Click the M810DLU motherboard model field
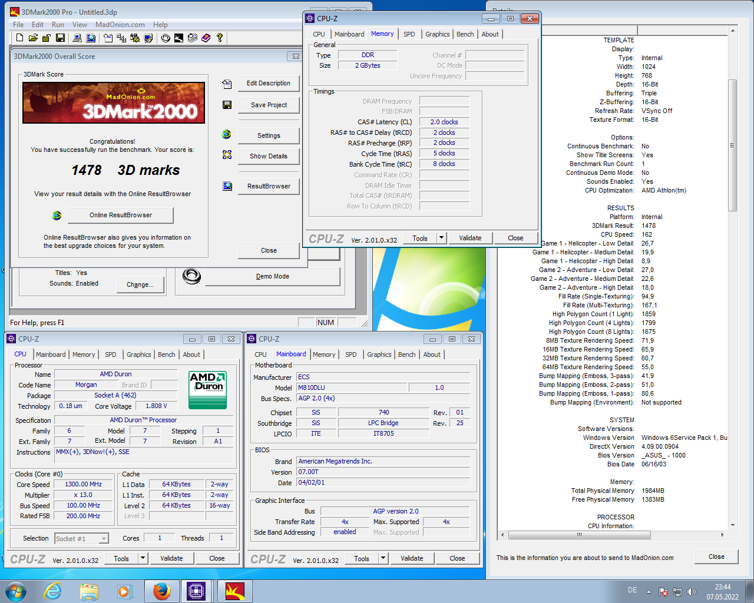The width and height of the screenshot is (754, 603). [352, 387]
